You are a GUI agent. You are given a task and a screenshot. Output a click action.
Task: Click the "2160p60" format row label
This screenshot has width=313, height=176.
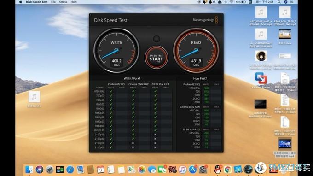pos(99,147)
